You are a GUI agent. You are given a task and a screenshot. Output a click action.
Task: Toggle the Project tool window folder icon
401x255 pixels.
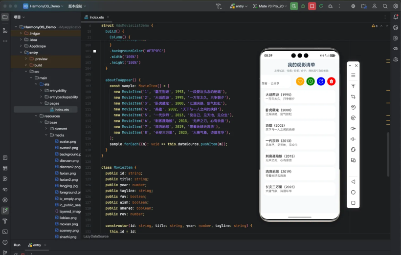pyautogui.click(x=5, y=17)
